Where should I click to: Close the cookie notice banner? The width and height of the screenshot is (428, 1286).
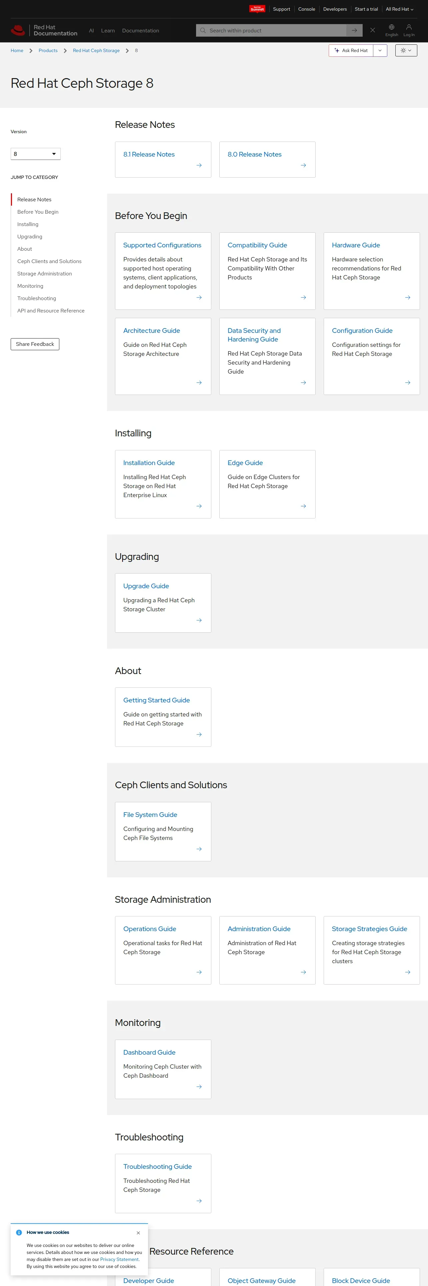[139, 1233]
